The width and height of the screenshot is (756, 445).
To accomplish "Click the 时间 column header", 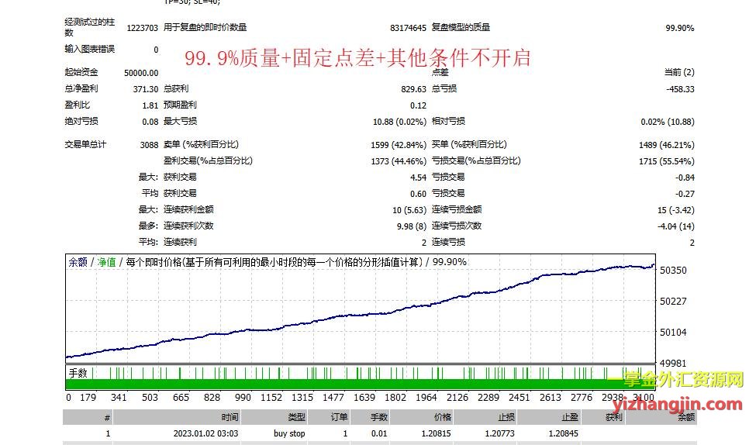I will [x=230, y=417].
